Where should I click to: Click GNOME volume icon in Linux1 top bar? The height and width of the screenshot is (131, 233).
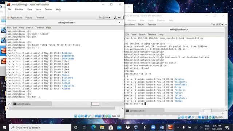119,17
